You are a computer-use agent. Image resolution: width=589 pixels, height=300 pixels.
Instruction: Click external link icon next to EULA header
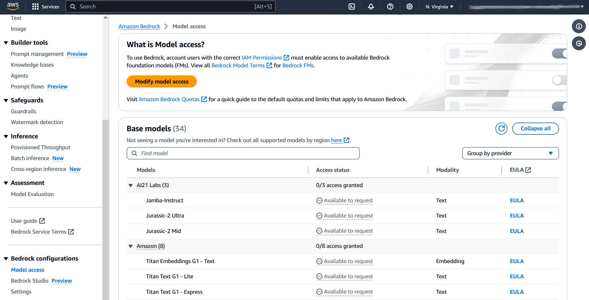click(528, 170)
